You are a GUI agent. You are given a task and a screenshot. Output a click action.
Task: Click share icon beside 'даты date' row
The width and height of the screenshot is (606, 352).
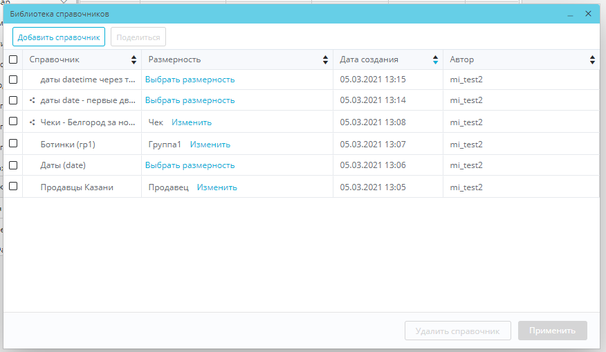[x=33, y=100]
